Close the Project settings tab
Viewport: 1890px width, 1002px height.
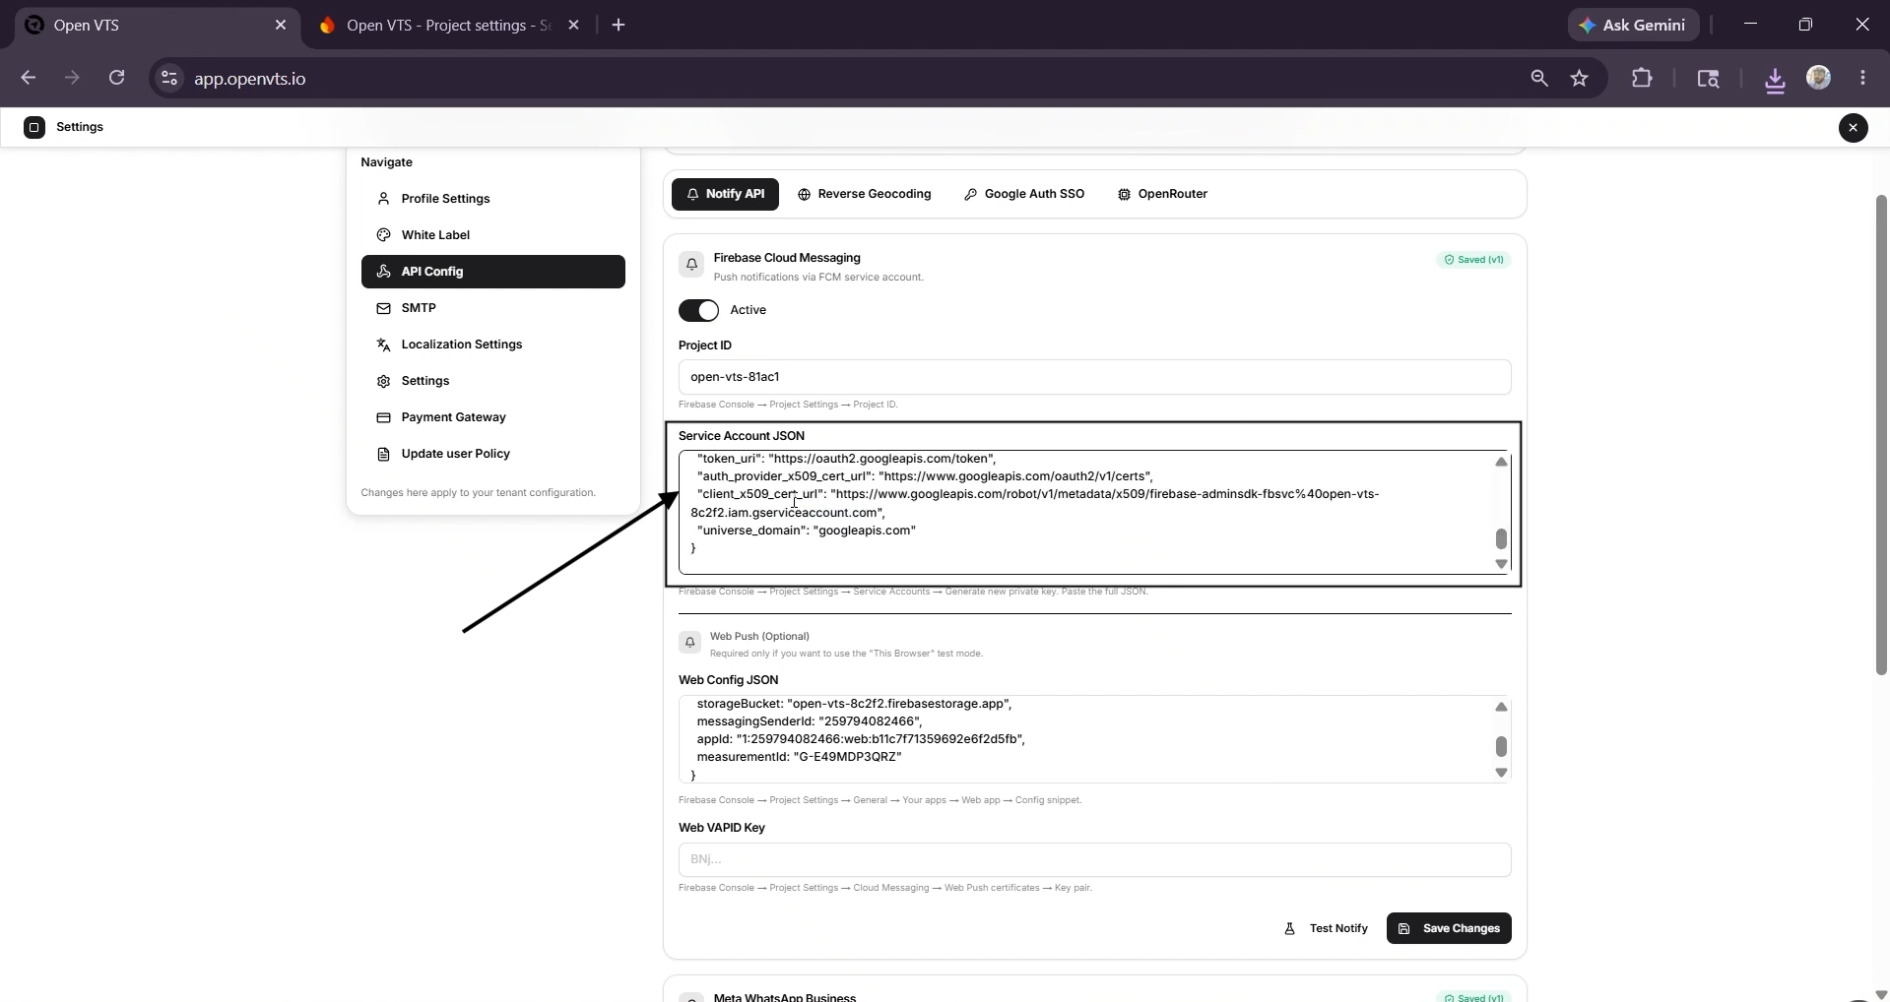[574, 26]
